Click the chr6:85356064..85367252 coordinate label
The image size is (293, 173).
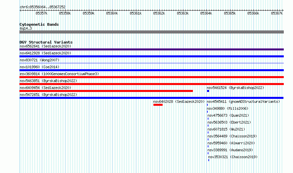(42, 7)
